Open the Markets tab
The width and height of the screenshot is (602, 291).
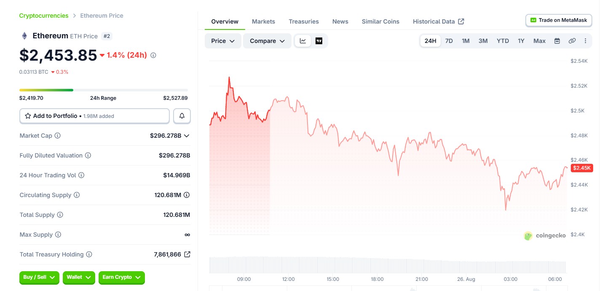point(263,21)
